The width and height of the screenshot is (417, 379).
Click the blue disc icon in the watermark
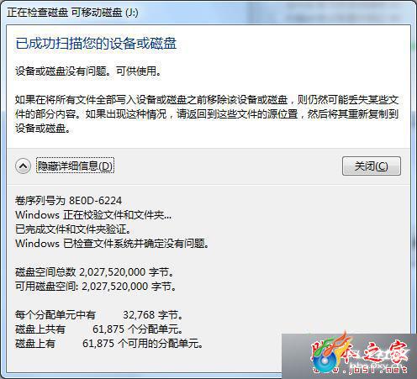[x=325, y=362]
